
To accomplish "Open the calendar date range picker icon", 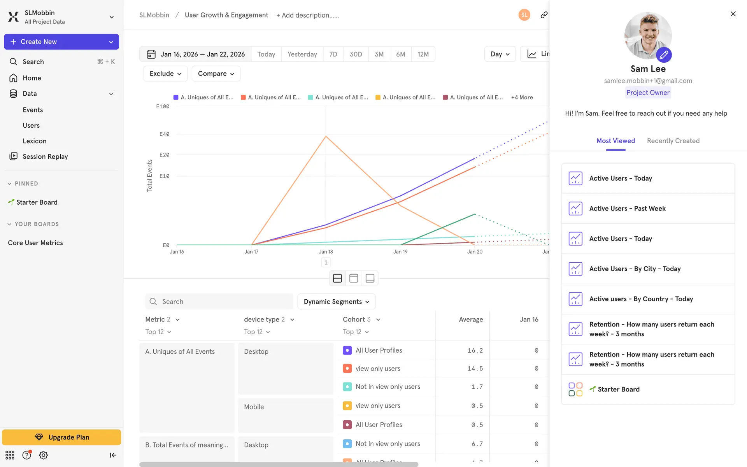I will point(151,54).
